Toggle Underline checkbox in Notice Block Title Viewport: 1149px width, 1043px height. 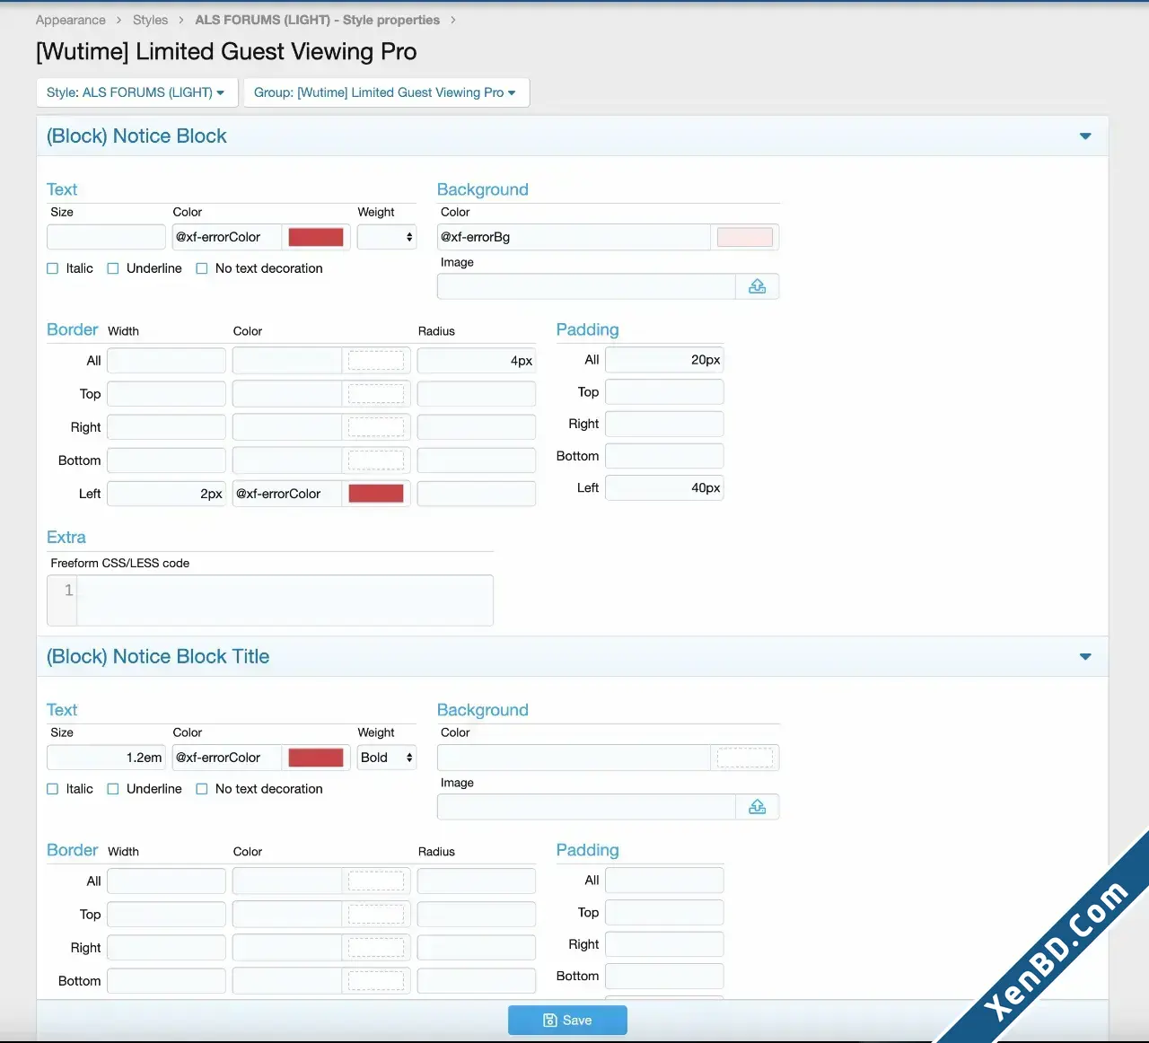click(x=113, y=789)
